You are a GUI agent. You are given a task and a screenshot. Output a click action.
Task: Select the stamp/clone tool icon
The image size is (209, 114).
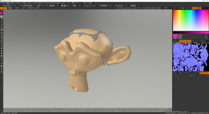pyautogui.click(x=2, y=32)
